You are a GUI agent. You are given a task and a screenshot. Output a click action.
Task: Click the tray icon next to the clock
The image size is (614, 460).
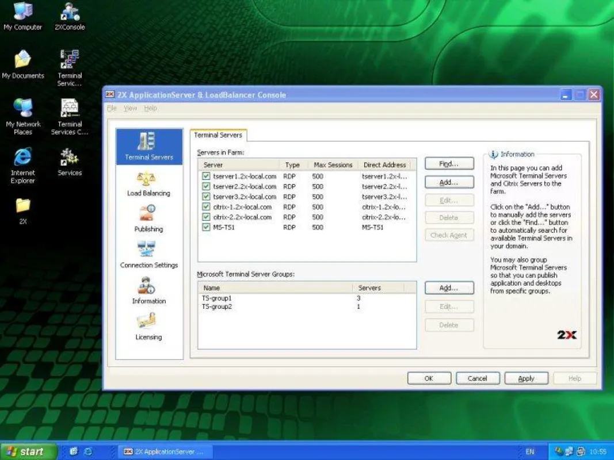(x=581, y=451)
